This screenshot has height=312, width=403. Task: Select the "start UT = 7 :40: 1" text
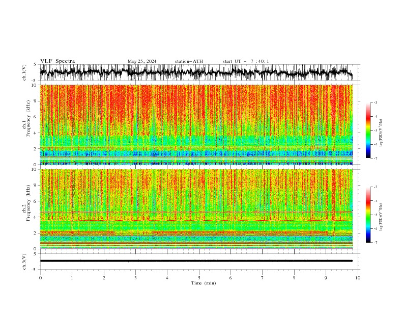[x=246, y=61]
